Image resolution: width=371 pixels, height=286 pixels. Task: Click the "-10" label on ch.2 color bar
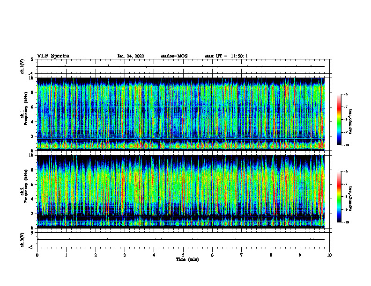346,222
